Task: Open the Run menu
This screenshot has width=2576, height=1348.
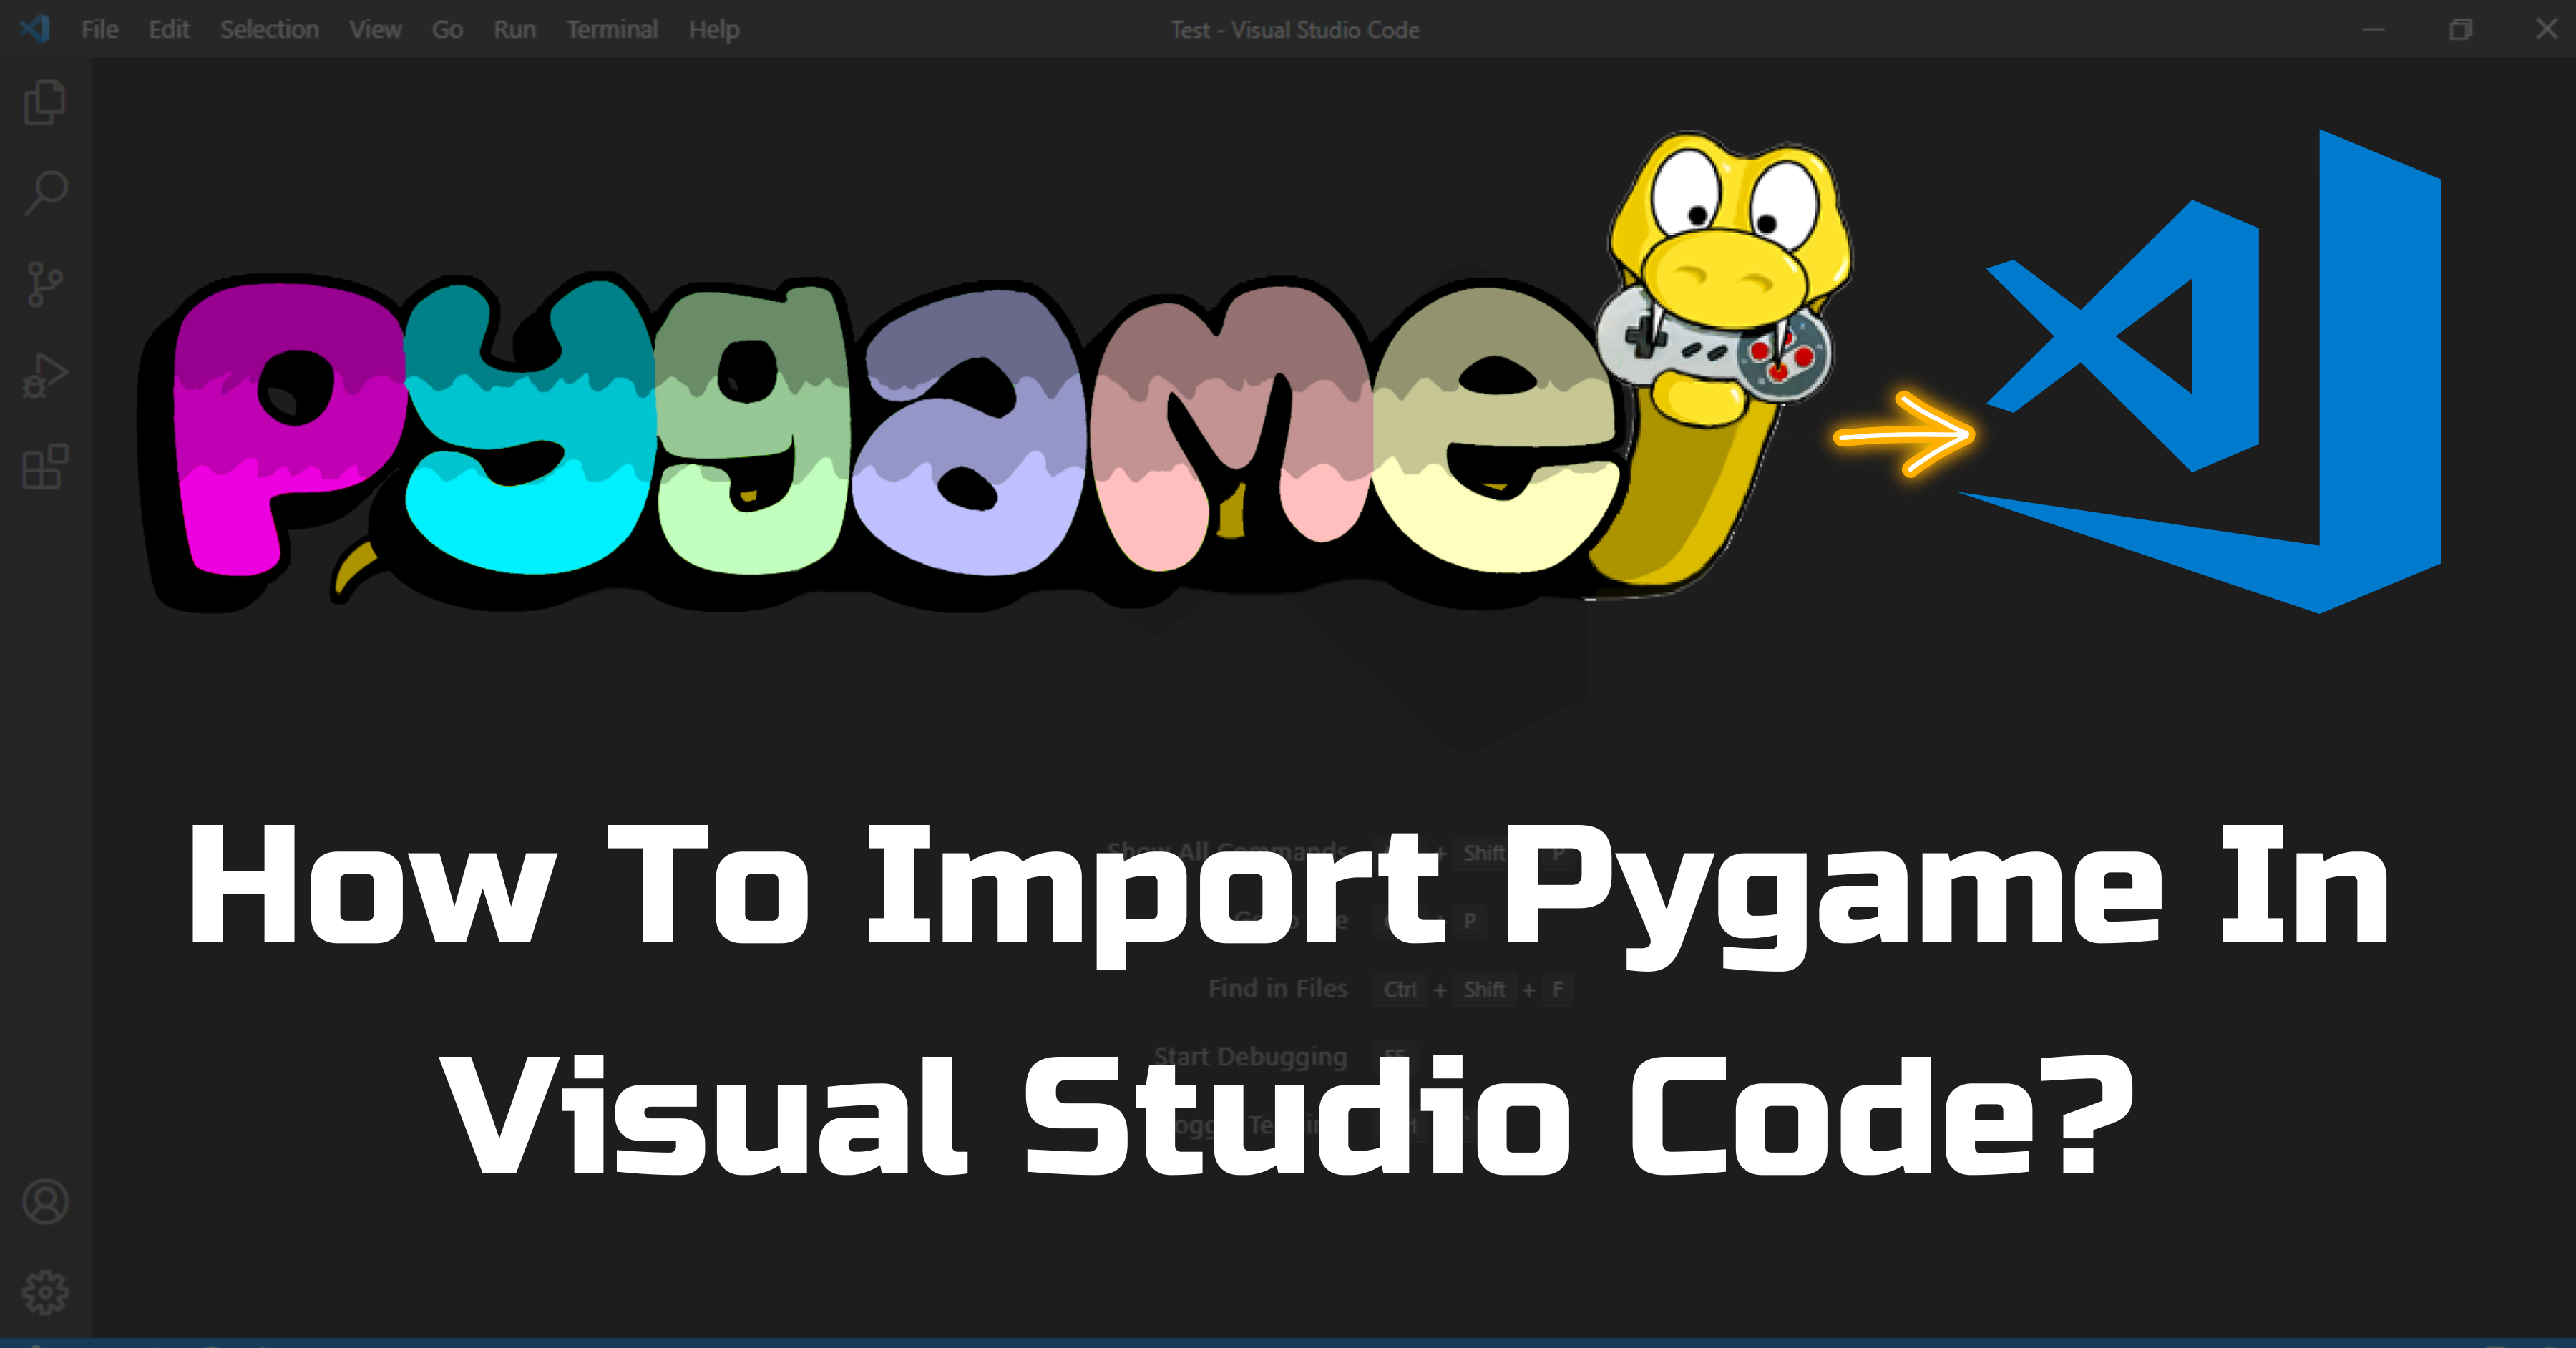Action: point(514,29)
